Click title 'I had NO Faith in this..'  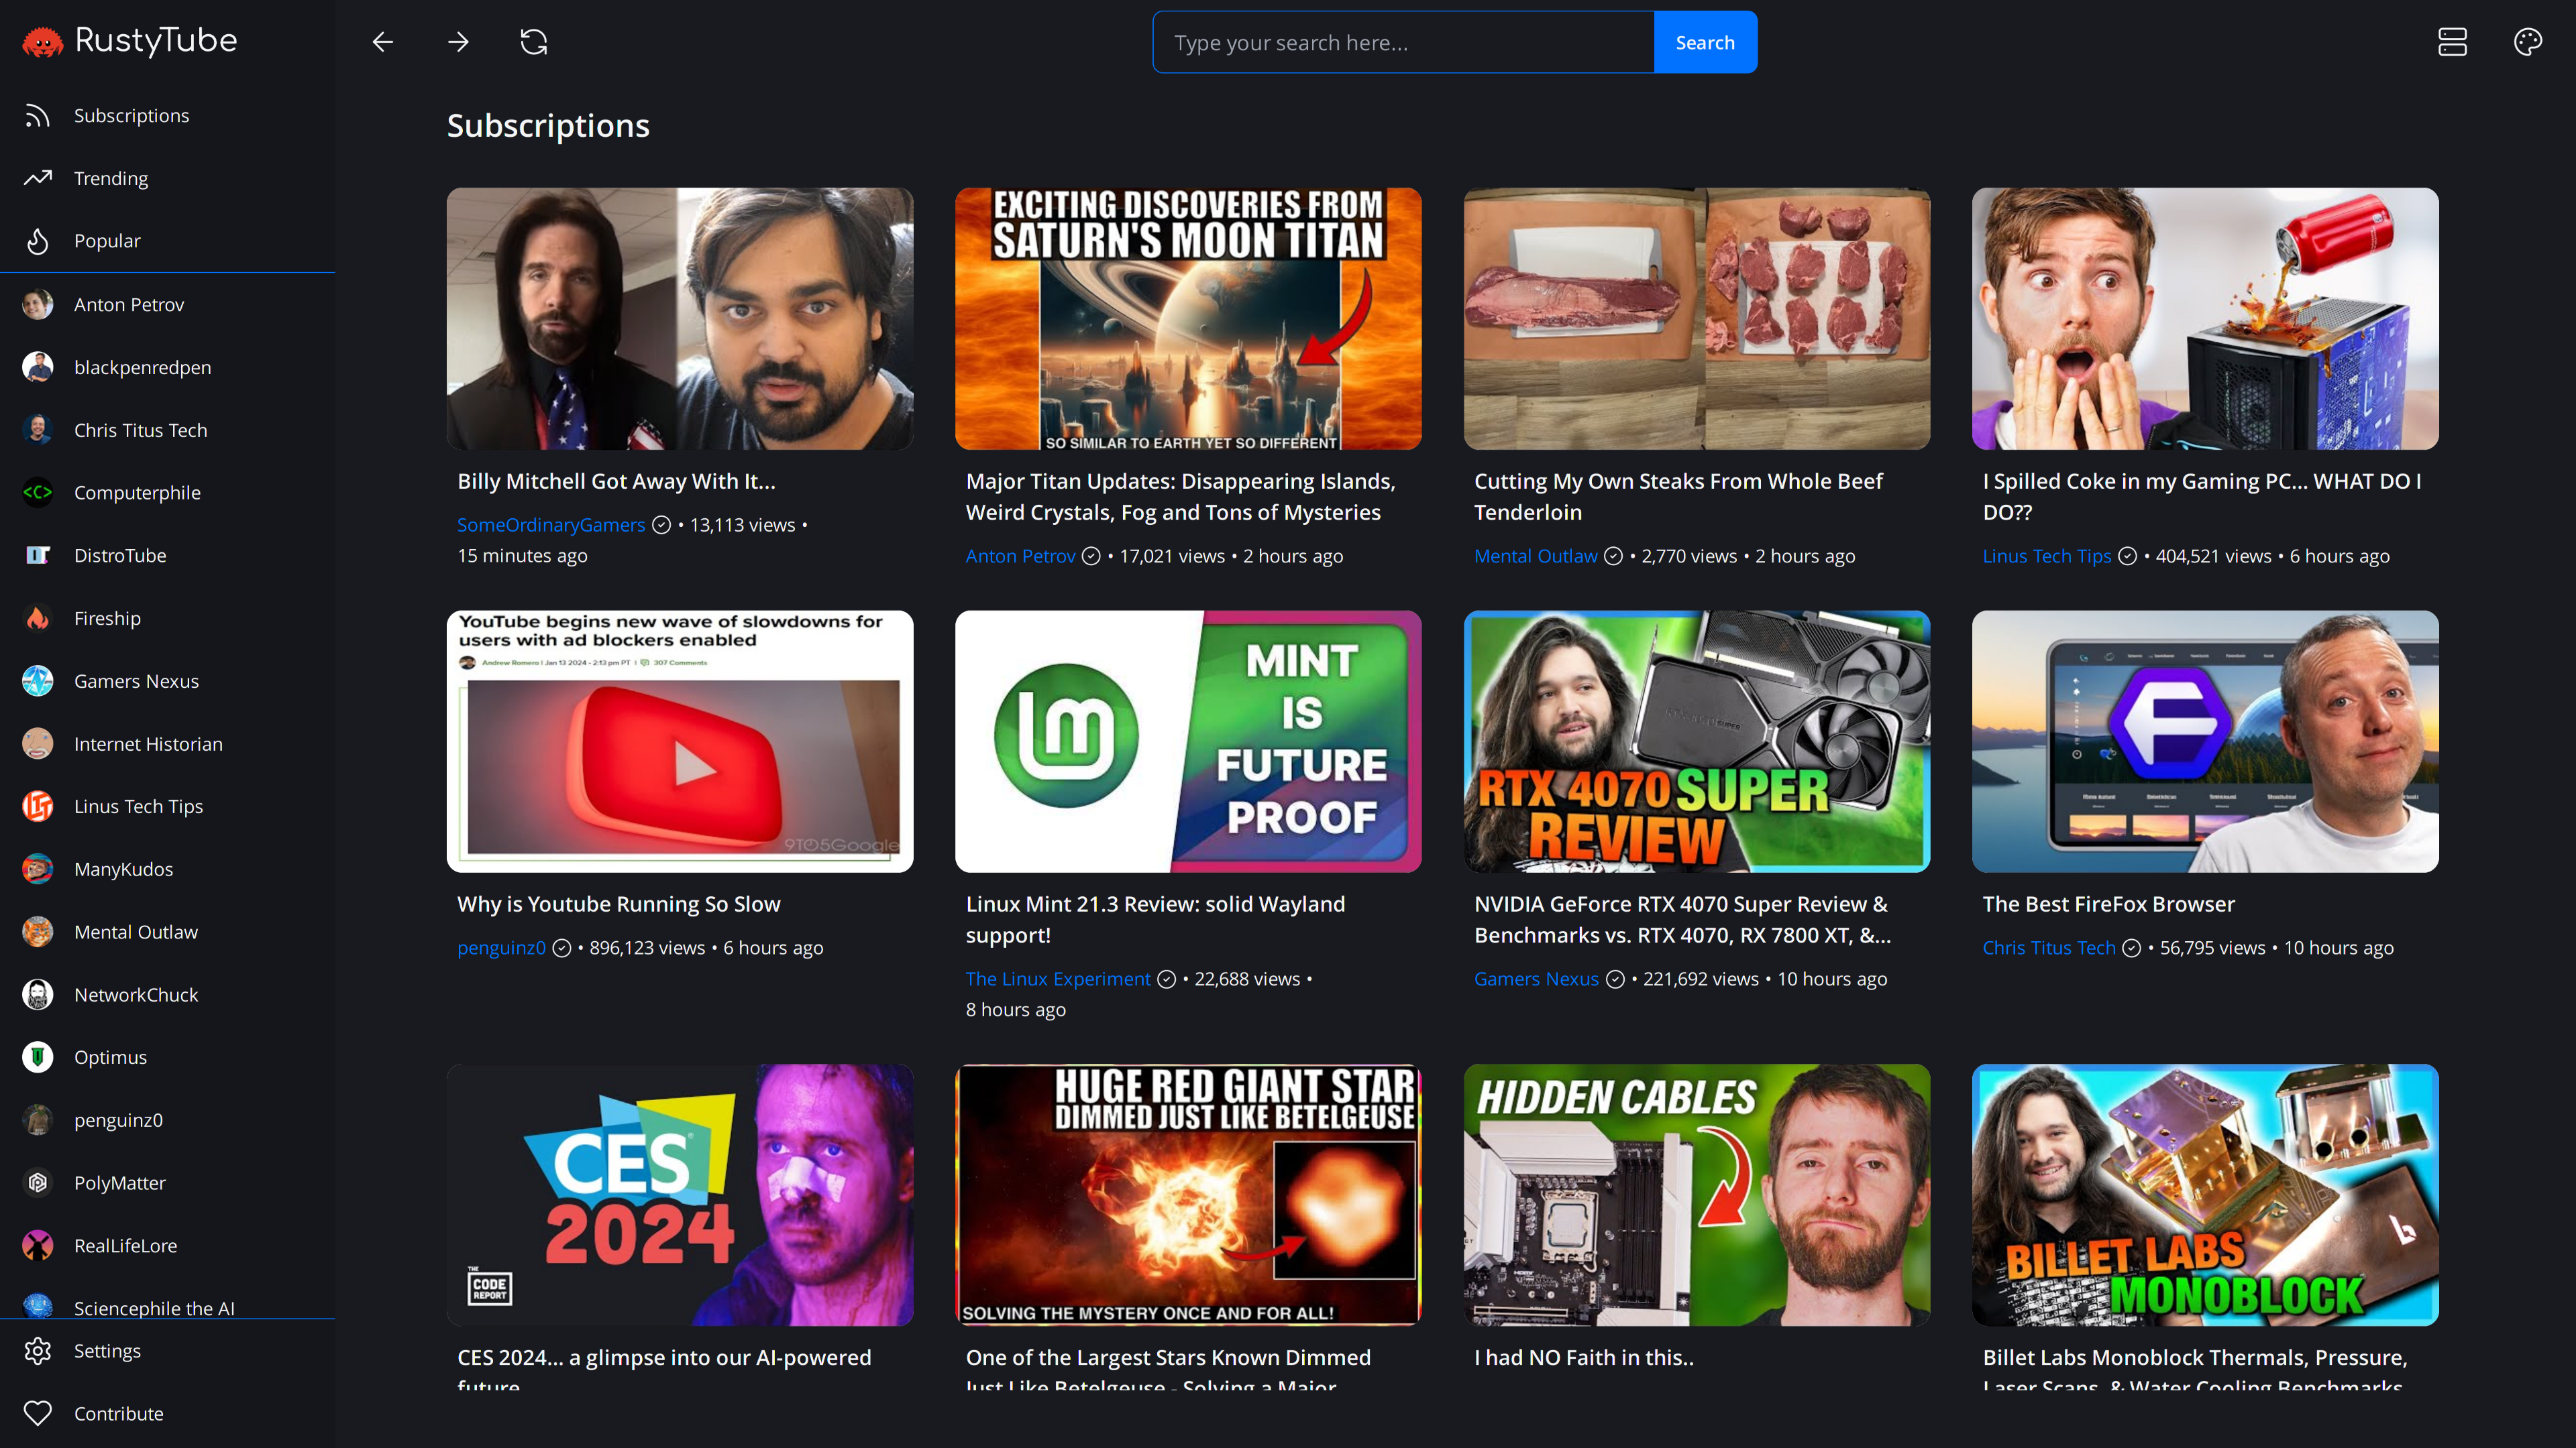coord(1584,1358)
